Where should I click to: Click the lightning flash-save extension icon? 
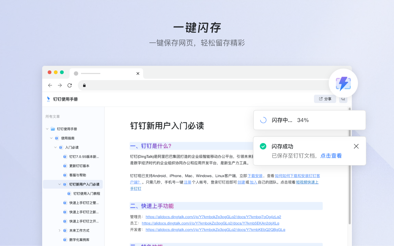[343, 83]
